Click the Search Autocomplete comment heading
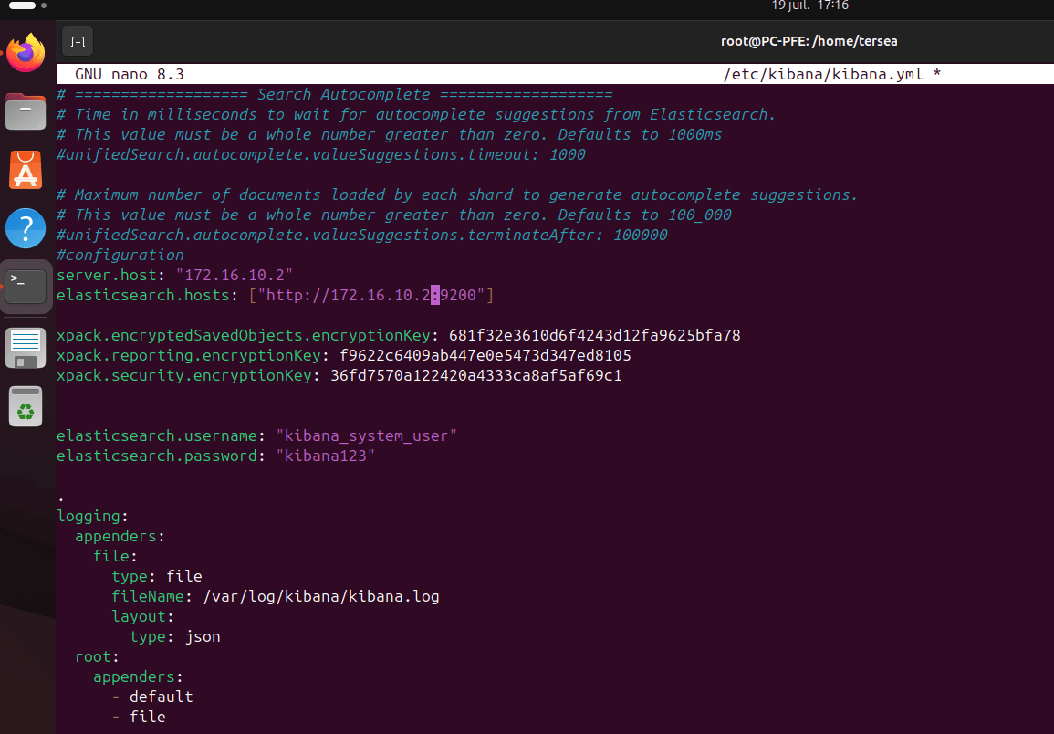This screenshot has height=734, width=1054. pos(343,94)
